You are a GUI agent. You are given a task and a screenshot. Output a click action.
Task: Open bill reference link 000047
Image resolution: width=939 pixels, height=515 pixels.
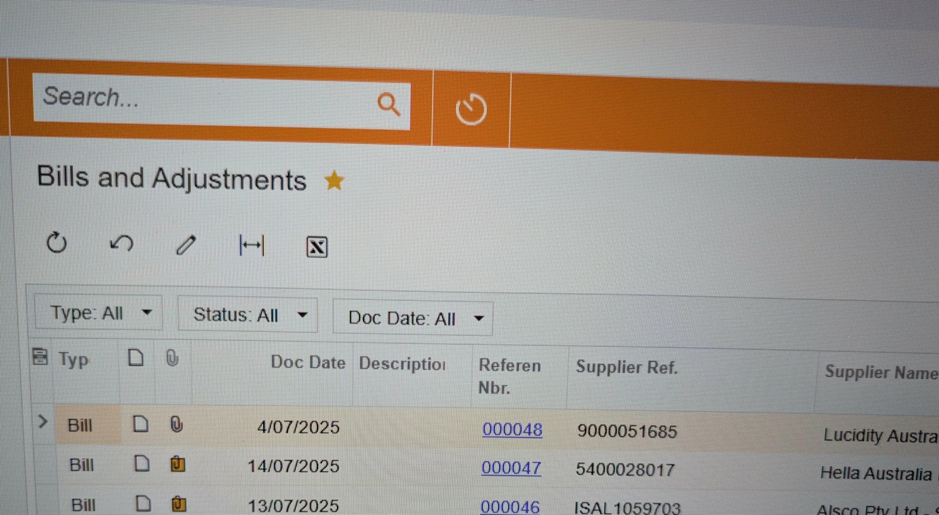pyautogui.click(x=511, y=468)
